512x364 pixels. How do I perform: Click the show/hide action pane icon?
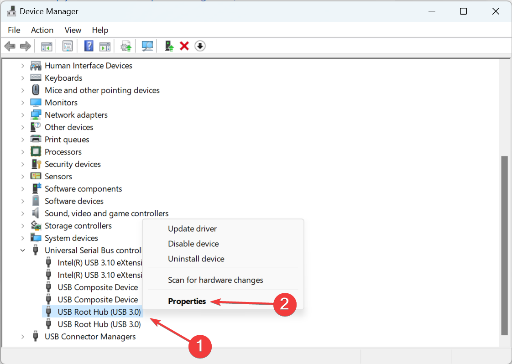coord(105,46)
